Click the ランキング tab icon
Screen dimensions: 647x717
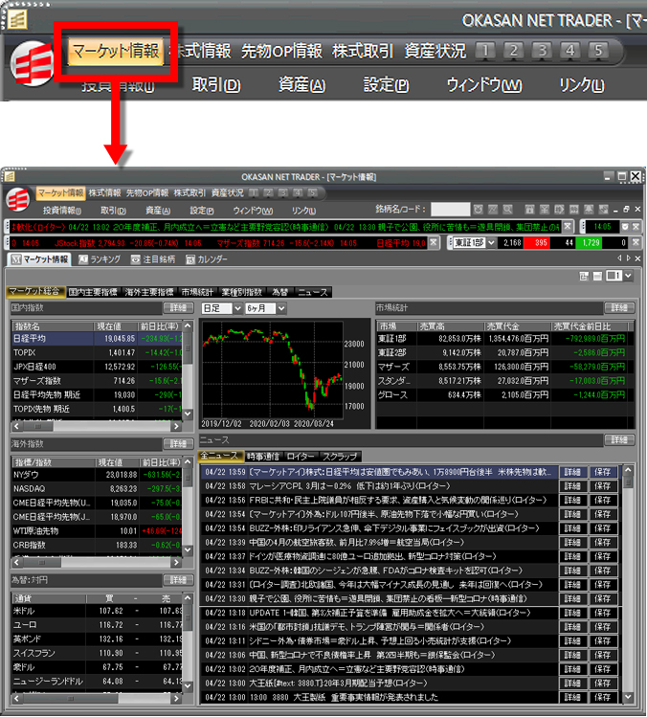(x=83, y=259)
